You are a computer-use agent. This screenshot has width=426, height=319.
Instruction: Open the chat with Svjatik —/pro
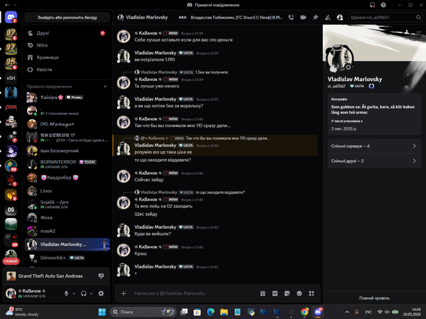point(67,204)
